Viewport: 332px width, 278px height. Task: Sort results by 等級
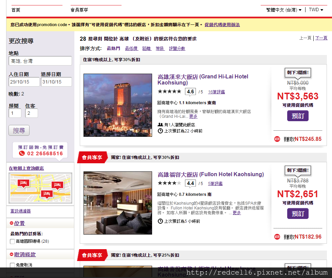click(x=160, y=49)
